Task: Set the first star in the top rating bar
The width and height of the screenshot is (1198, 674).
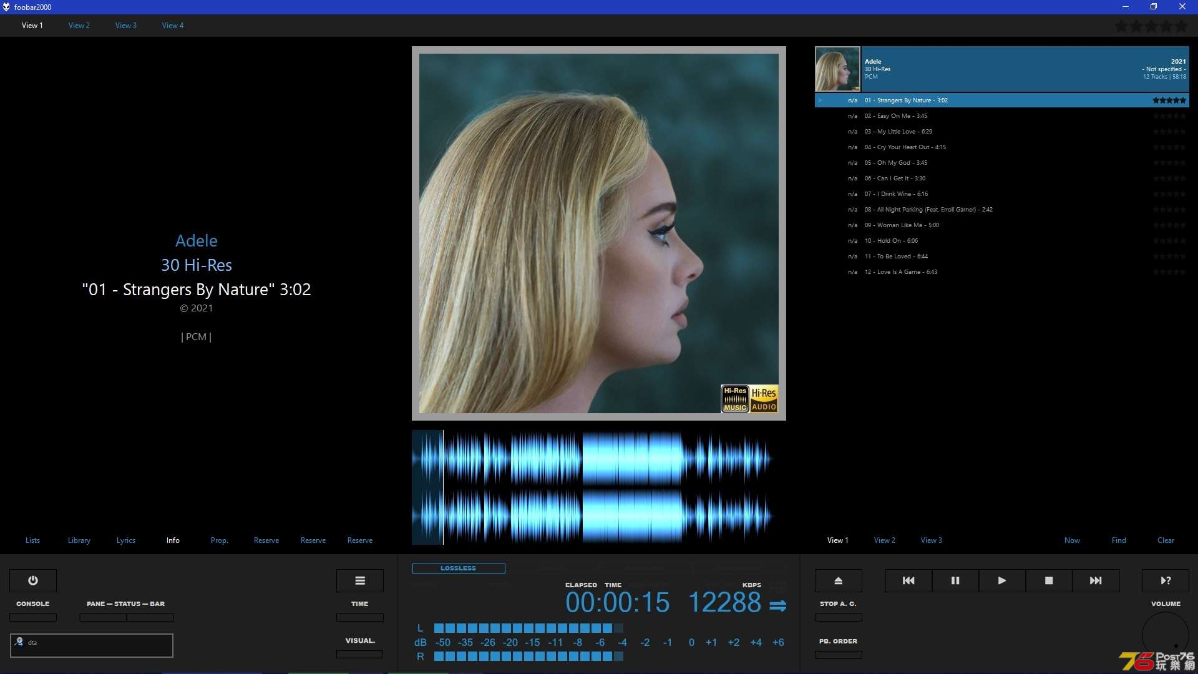Action: 1121,26
